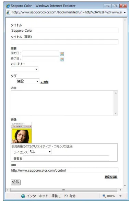Image resolution: width=129 pixels, height=203 pixels.
Task: Click the address bar URL text
Action: [x=67, y=12]
